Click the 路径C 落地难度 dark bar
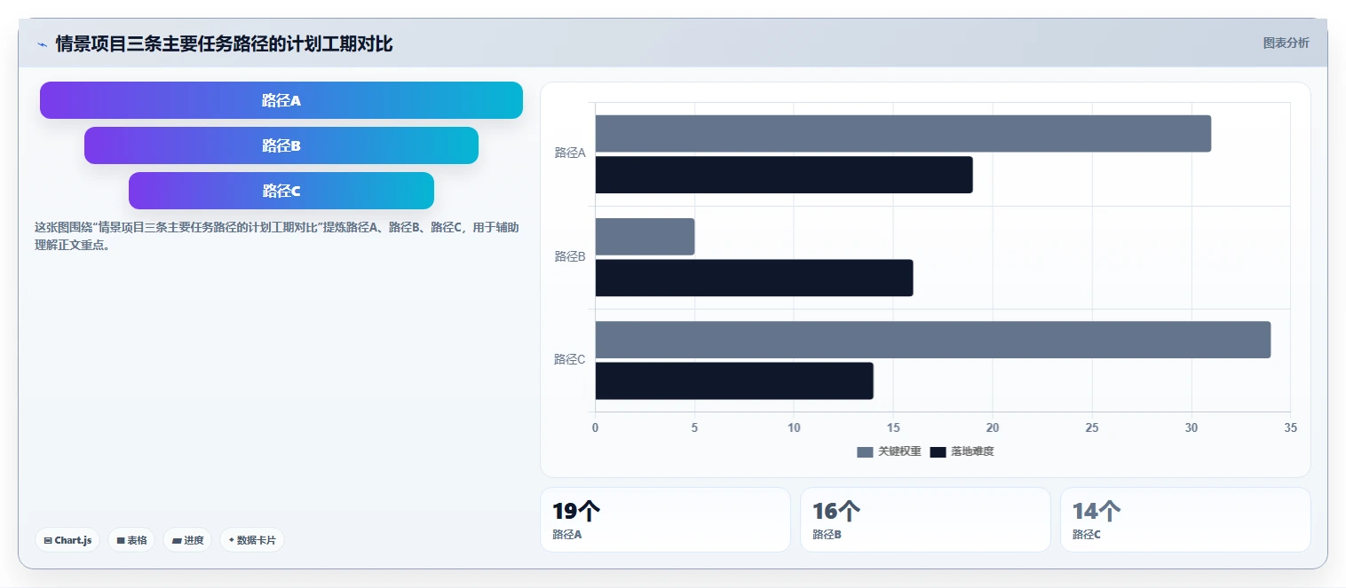This screenshot has width=1346, height=588. (x=734, y=380)
